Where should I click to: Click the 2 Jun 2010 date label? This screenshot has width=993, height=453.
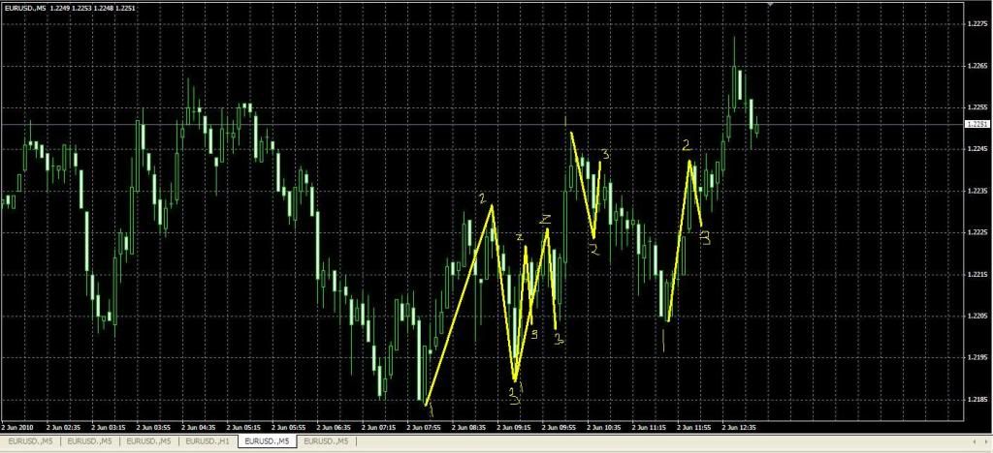[17, 426]
